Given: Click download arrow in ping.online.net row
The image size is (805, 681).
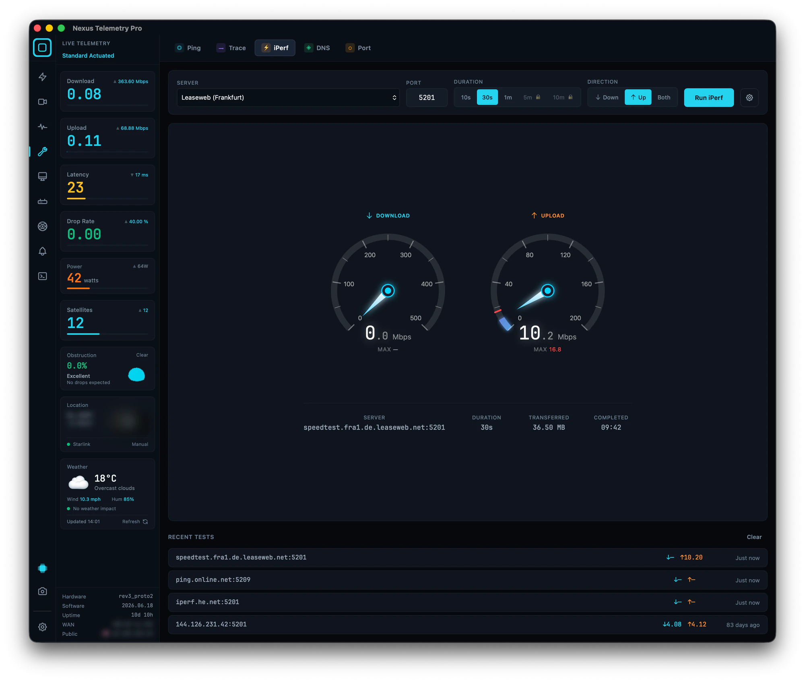Looking at the screenshot, I should [x=678, y=580].
